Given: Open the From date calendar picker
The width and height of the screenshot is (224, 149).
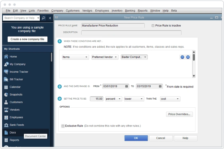Looking at the screenshot, I should [127, 86].
